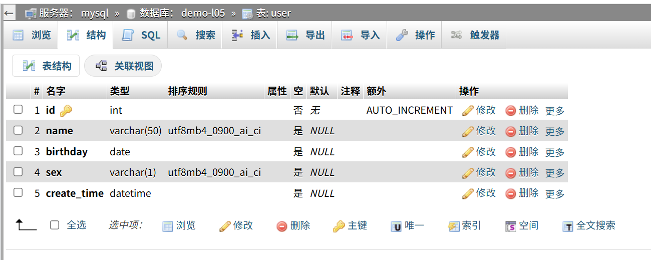Expand 更多 options for create_time column

click(555, 194)
